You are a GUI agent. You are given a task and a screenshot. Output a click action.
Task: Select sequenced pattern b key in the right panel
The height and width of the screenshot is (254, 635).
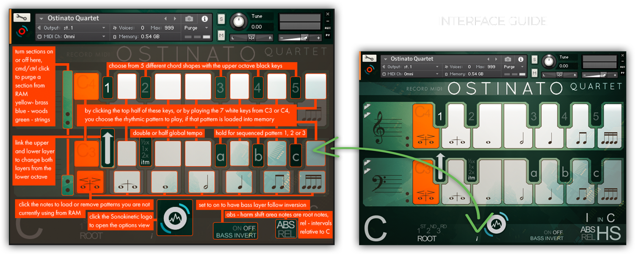[564, 173]
